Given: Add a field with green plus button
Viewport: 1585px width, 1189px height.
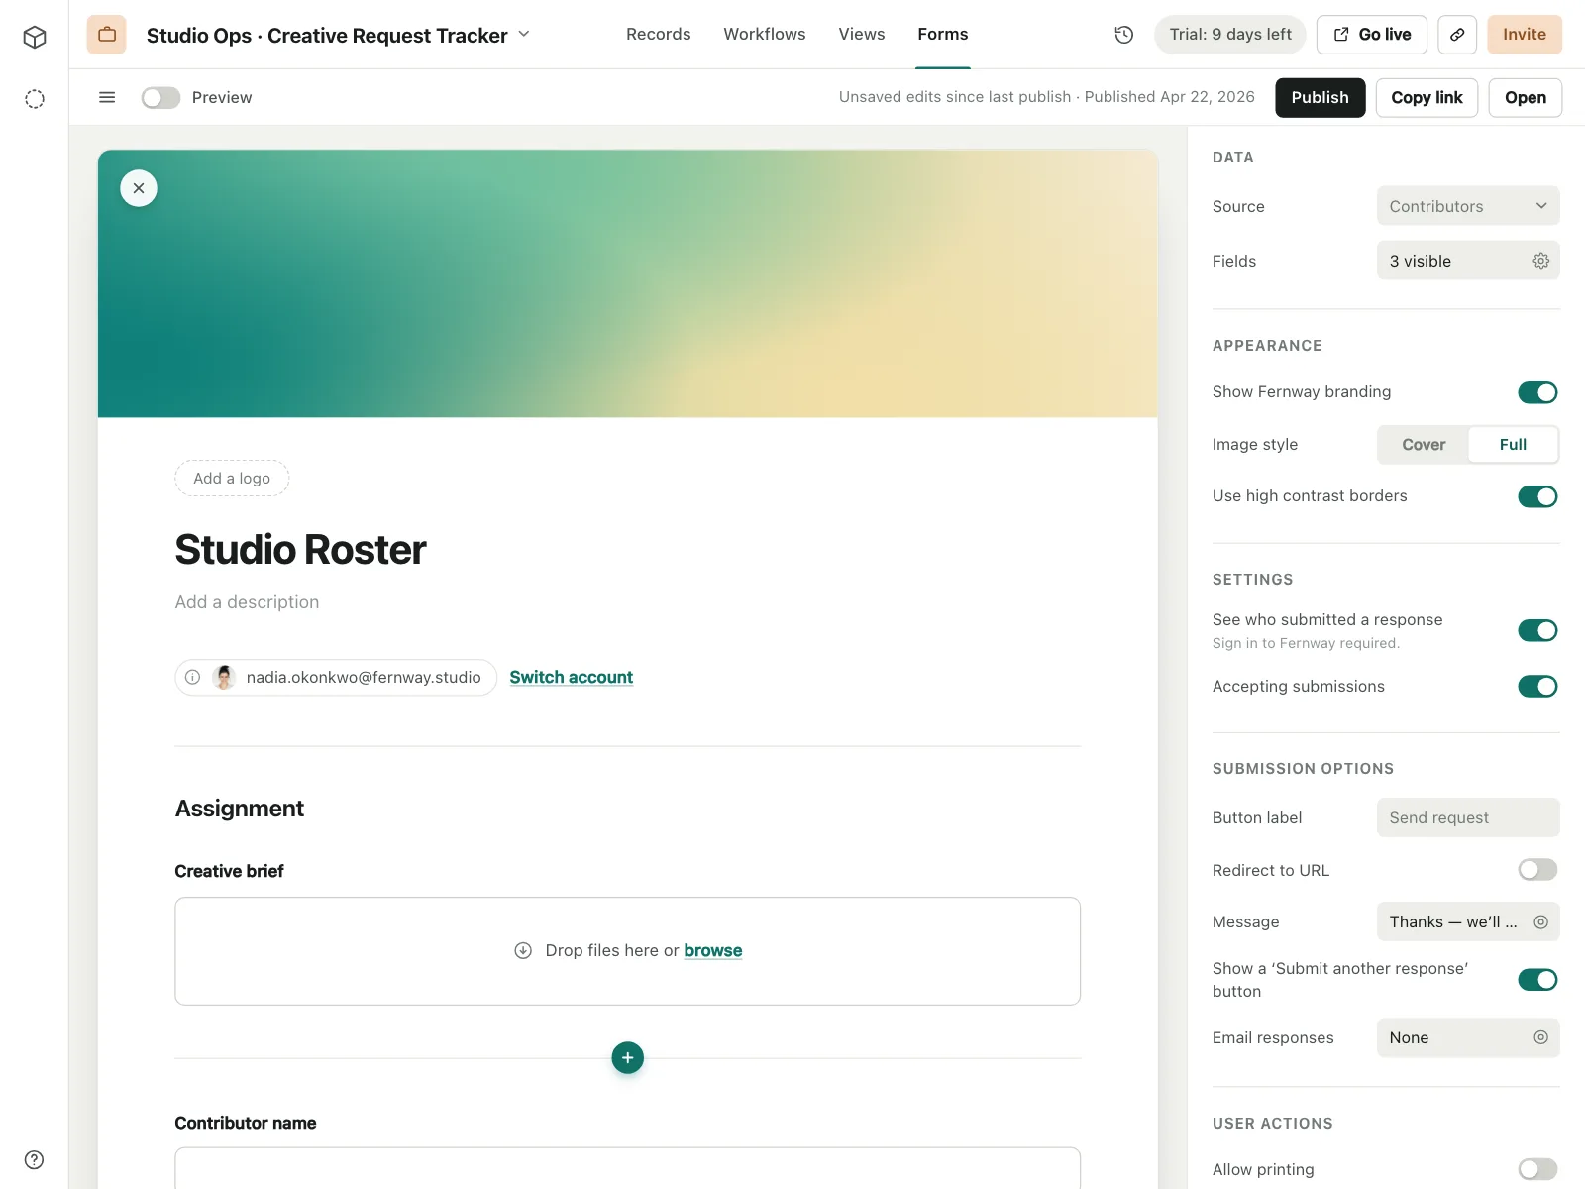Looking at the screenshot, I should pyautogui.click(x=628, y=1058).
